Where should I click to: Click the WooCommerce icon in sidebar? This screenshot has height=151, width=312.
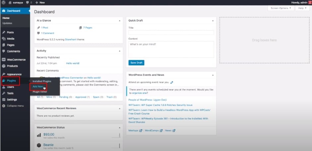(4, 60)
